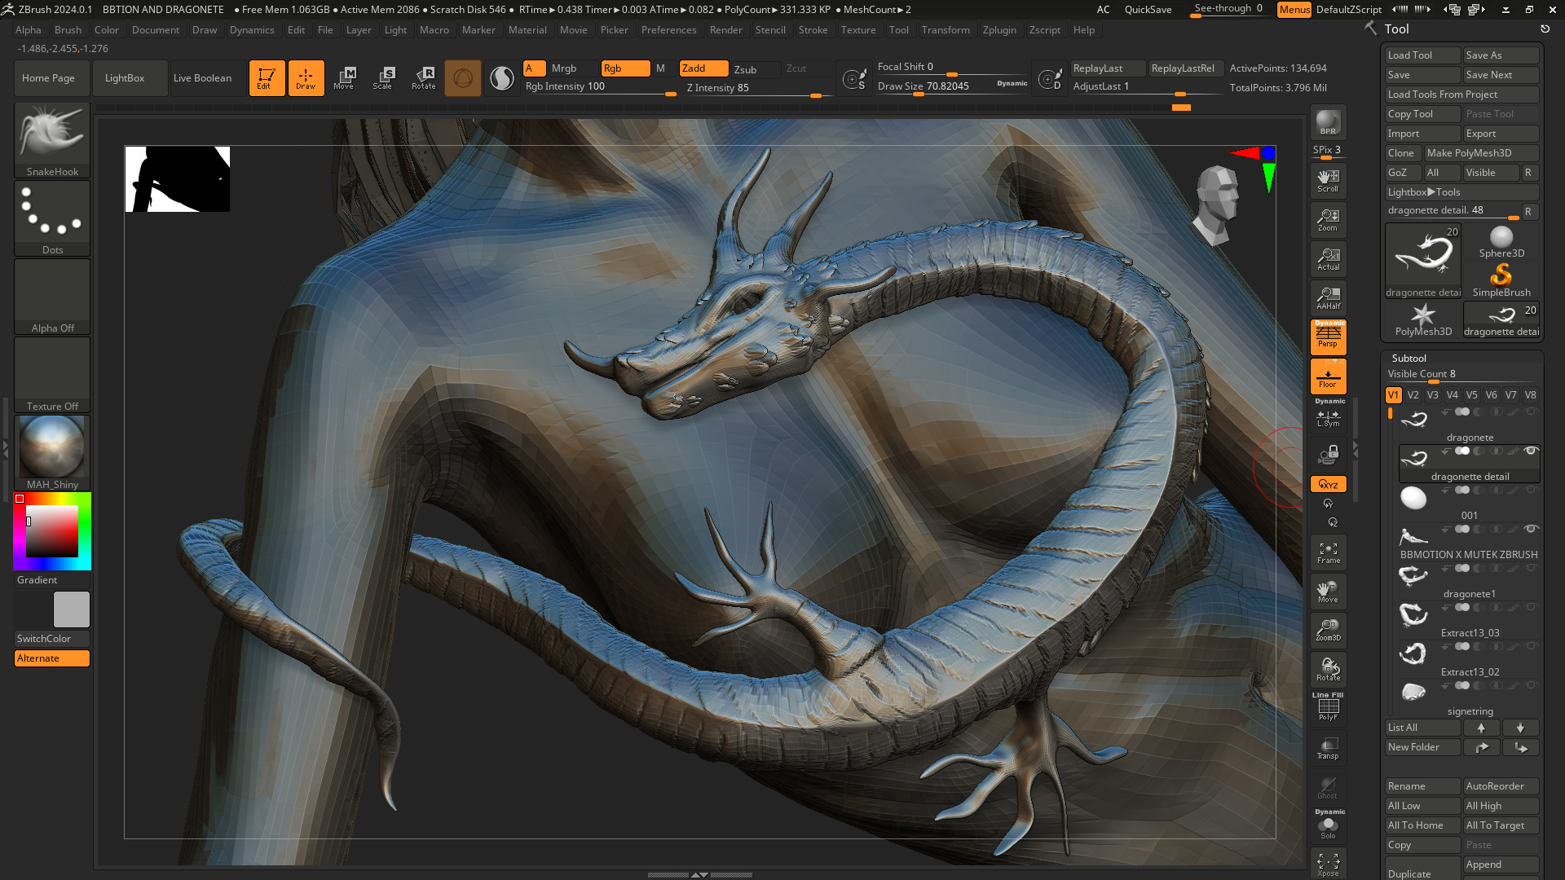
Task: Toggle the Persp perspective button
Action: pyautogui.click(x=1328, y=336)
